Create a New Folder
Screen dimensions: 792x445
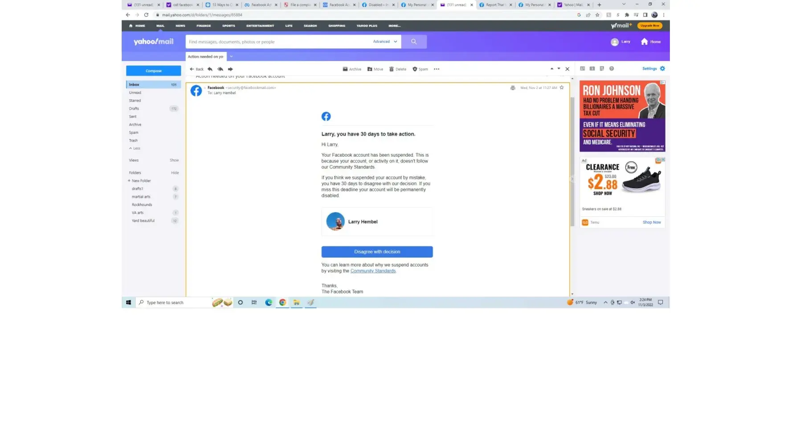(139, 181)
